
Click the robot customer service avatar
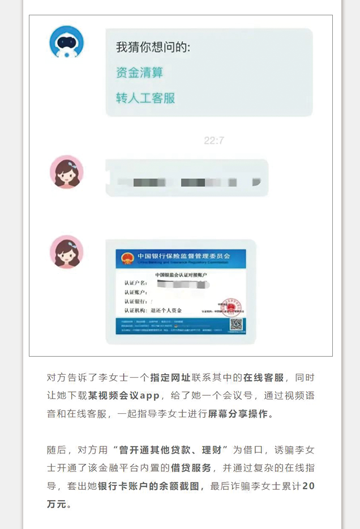[67, 42]
